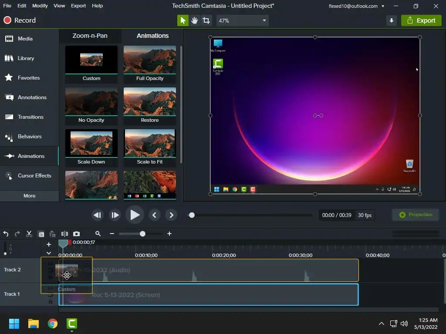Open the Export menu in the menu bar
The height and width of the screenshot is (334, 446).
[78, 6]
